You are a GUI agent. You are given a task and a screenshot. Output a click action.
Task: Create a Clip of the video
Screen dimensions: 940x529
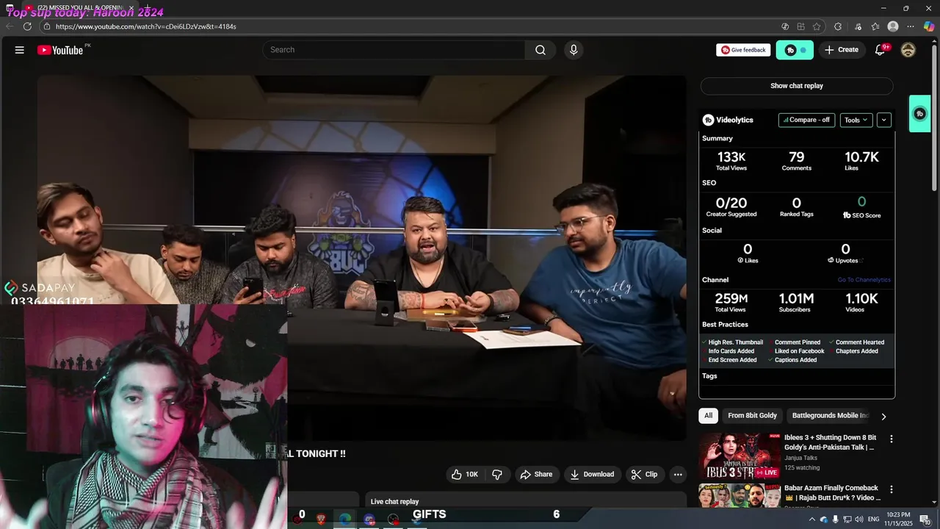pyautogui.click(x=644, y=475)
